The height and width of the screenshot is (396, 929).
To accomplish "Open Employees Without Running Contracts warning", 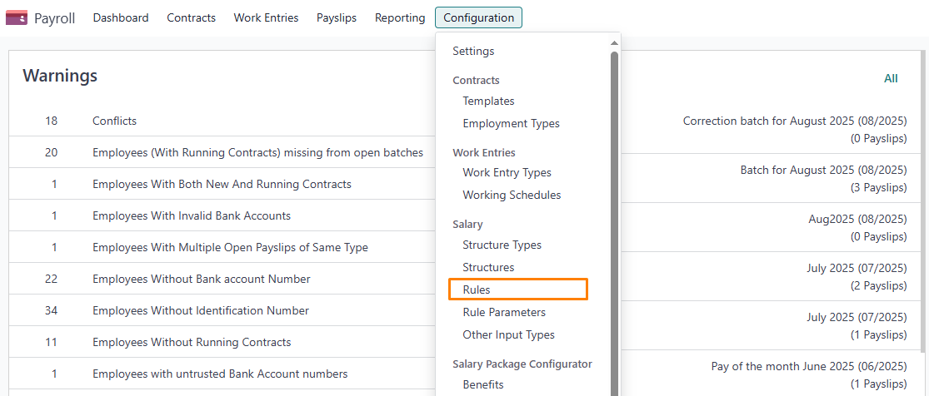I will (192, 342).
